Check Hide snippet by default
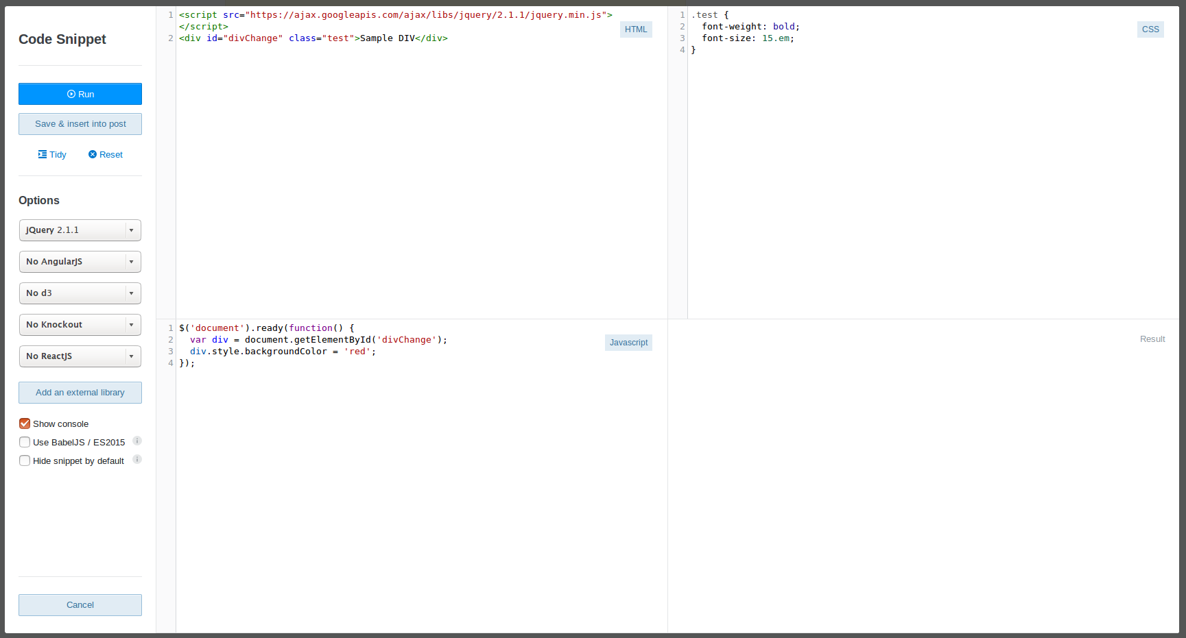The width and height of the screenshot is (1186, 638). (x=25, y=461)
